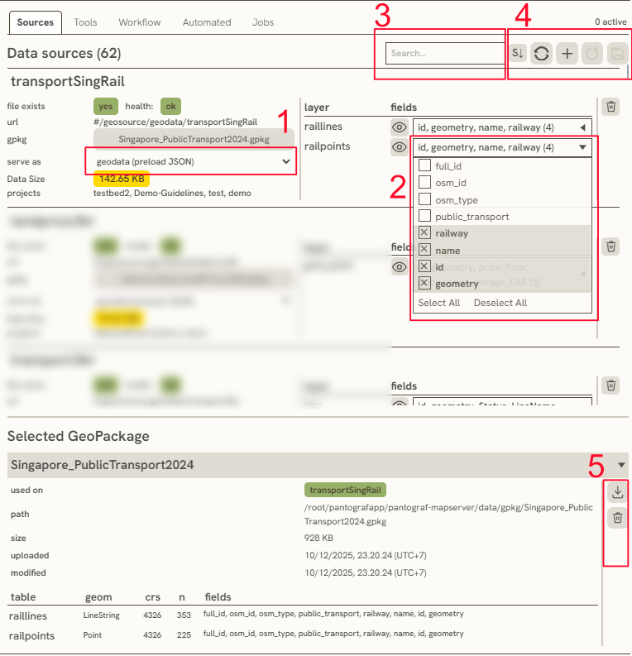This screenshot has height=656, width=632.
Task: Delete the transportSingRail data source
Action: 610,107
